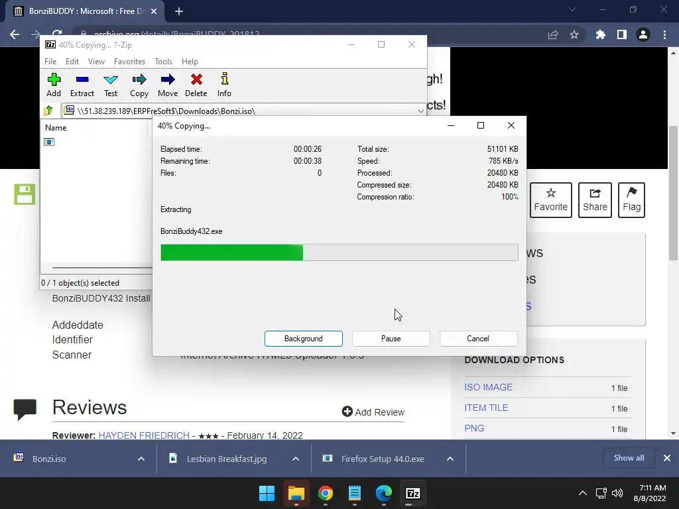This screenshot has width=679, height=509.
Task: Close the BonziBUDDY browser tab
Action: point(154,11)
